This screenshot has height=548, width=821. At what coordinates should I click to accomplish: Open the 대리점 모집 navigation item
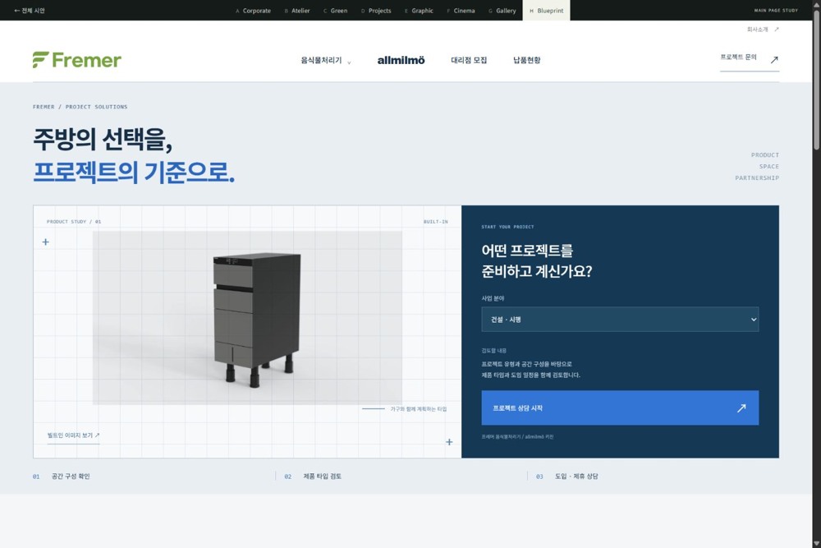tap(469, 60)
